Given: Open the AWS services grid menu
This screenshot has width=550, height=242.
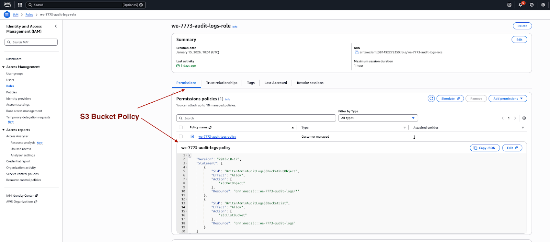Looking at the screenshot, I should (20, 5).
